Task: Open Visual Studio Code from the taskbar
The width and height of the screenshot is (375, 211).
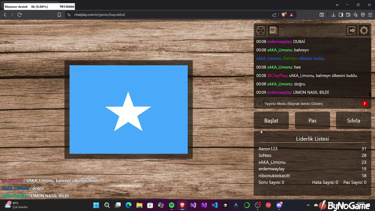Action: click(215, 205)
